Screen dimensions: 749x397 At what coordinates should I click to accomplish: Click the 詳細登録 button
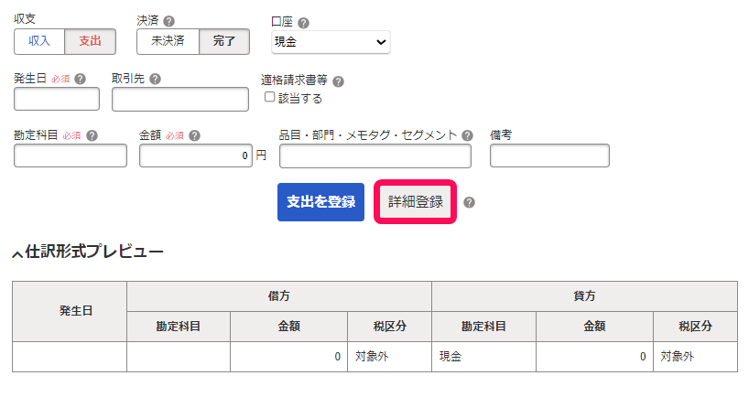415,202
